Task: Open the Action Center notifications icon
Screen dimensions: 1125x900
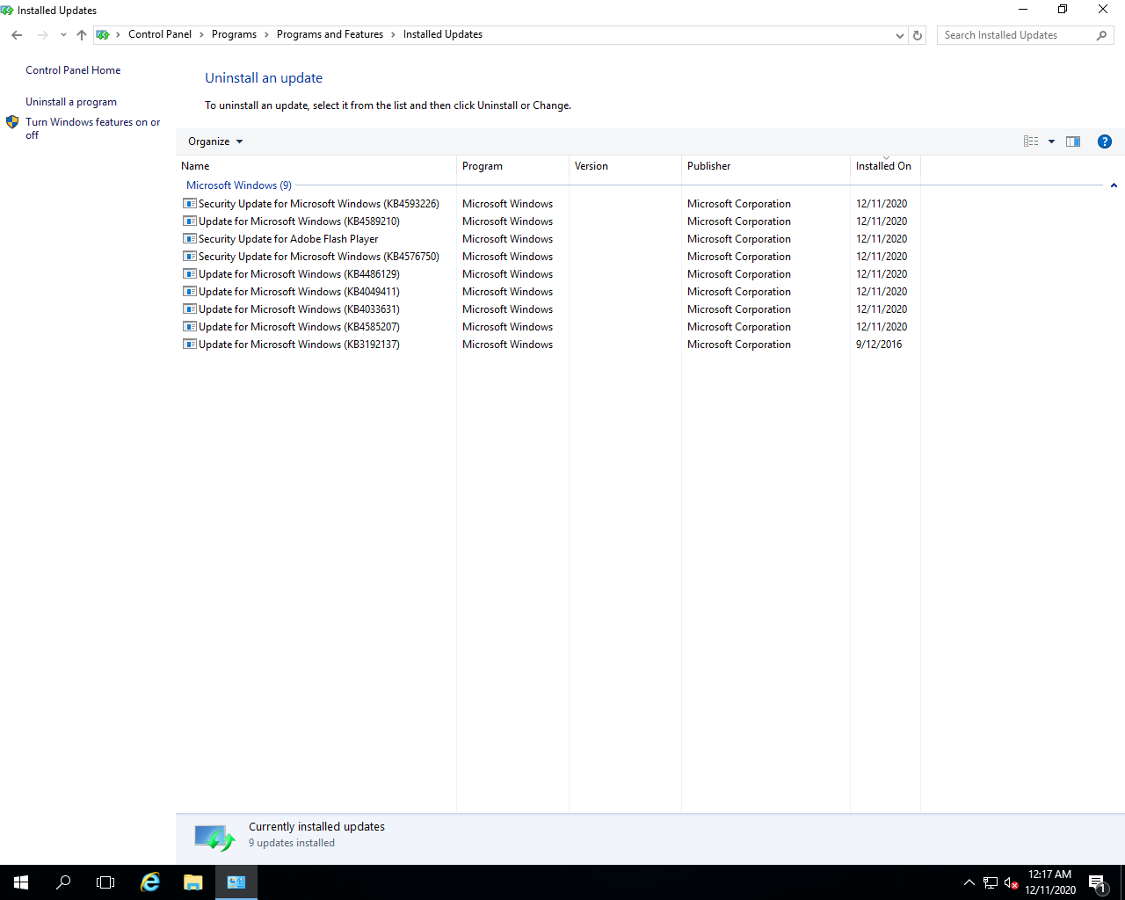Action: pos(1097,882)
